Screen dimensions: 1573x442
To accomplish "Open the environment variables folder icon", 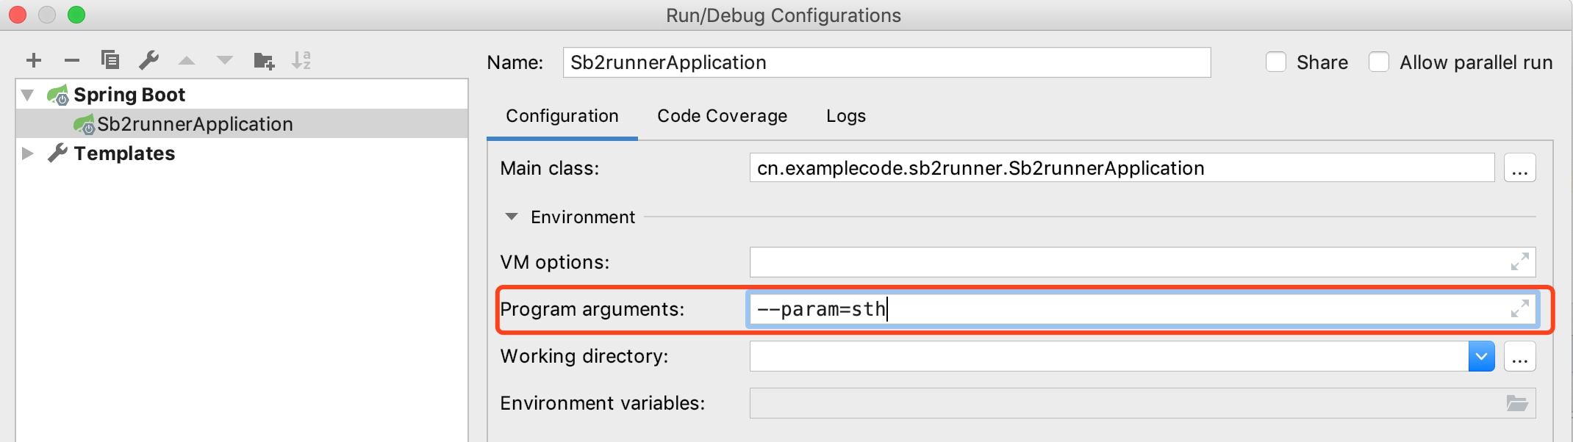I will 1517,403.
